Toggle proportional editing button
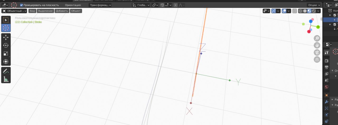 tap(175, 5)
